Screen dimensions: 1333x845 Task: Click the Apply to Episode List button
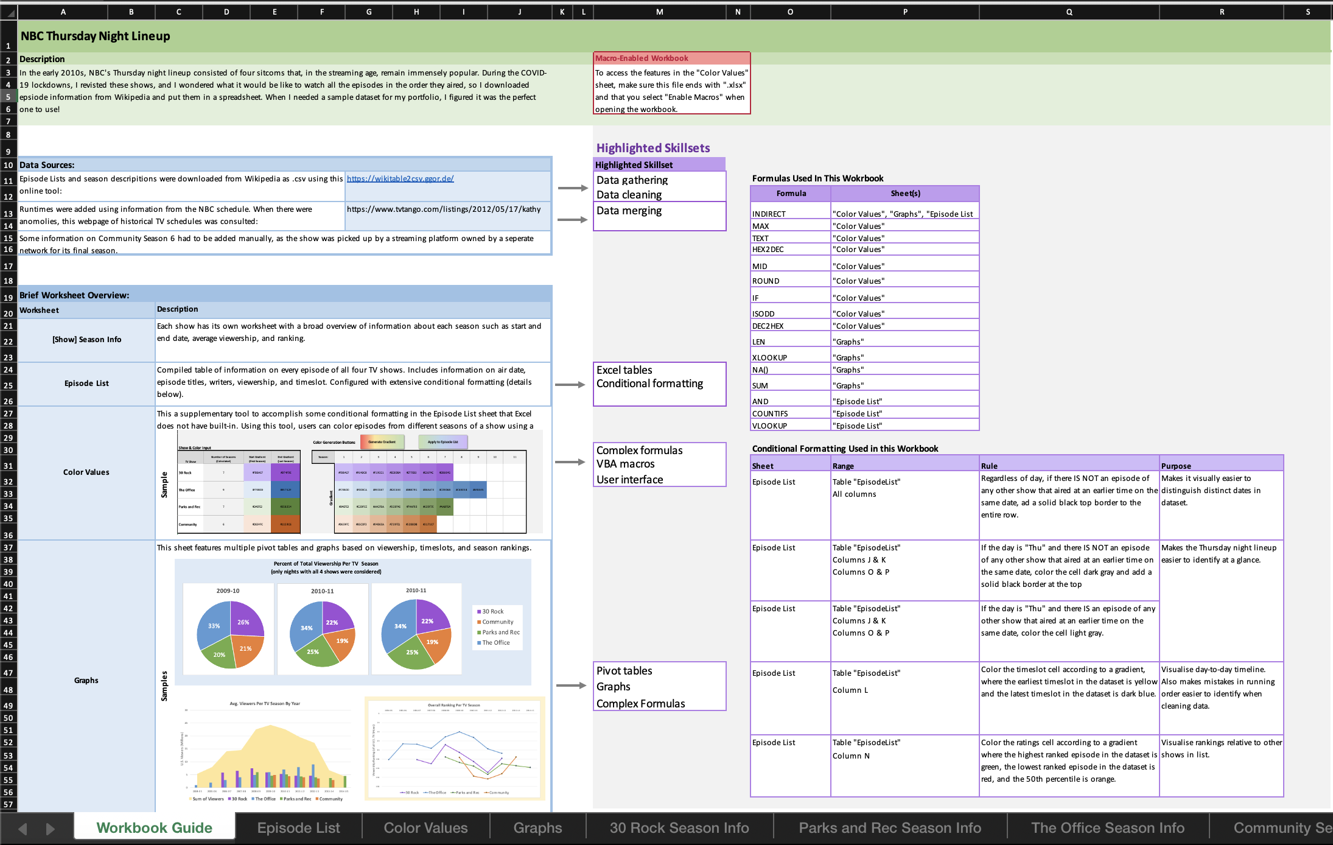click(x=443, y=442)
